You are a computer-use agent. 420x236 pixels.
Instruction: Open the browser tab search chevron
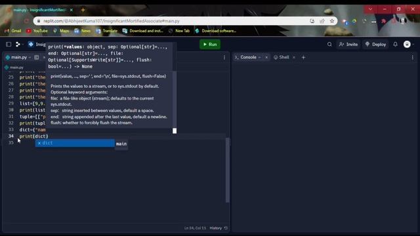point(370,9)
